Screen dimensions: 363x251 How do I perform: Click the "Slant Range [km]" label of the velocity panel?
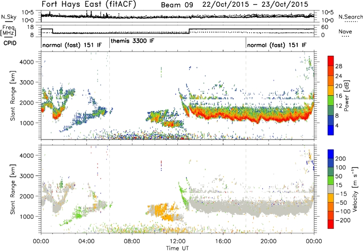[13, 189]
